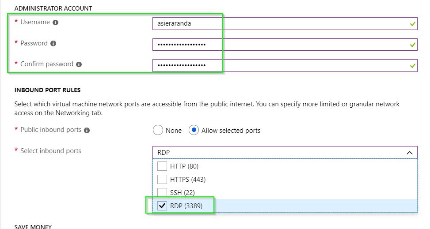Collapse the inbound ports list with the chevron

click(x=409, y=153)
